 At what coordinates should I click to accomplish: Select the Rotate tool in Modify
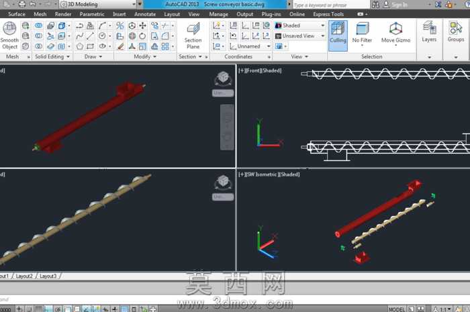pos(142,36)
